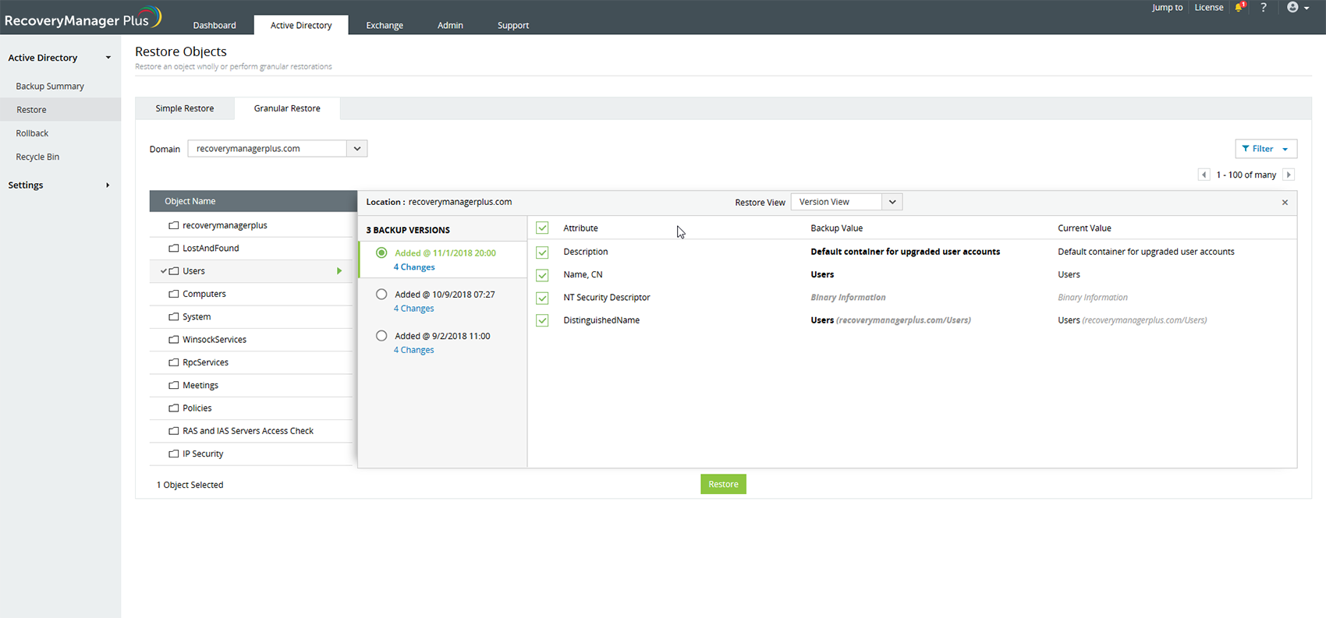Select backup version 9/2/2018 11:00
This screenshot has width=1326, height=618.
tap(381, 336)
